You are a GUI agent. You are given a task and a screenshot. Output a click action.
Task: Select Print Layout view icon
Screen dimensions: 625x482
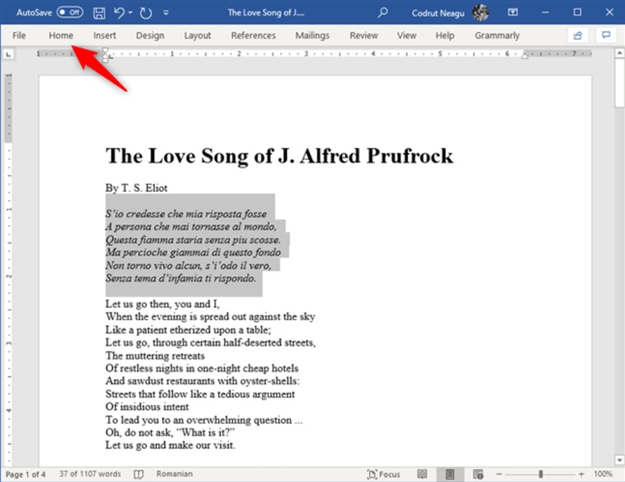pos(450,474)
